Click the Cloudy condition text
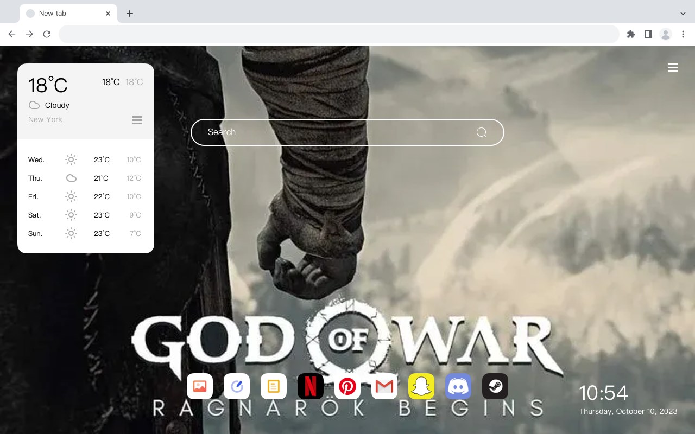Viewport: 695px width, 434px height. (57, 105)
